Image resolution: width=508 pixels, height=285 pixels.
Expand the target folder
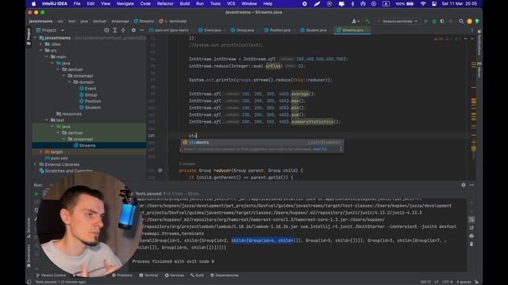40,152
